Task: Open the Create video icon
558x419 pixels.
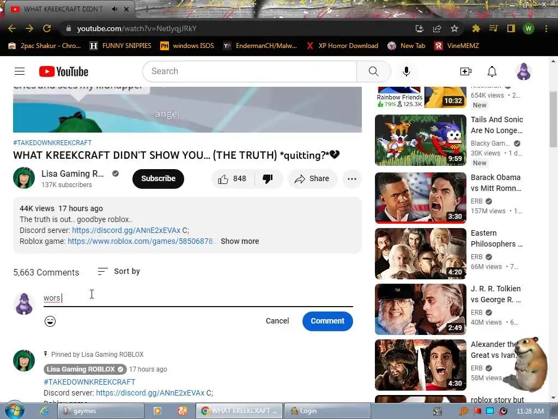Action: tap(465, 71)
